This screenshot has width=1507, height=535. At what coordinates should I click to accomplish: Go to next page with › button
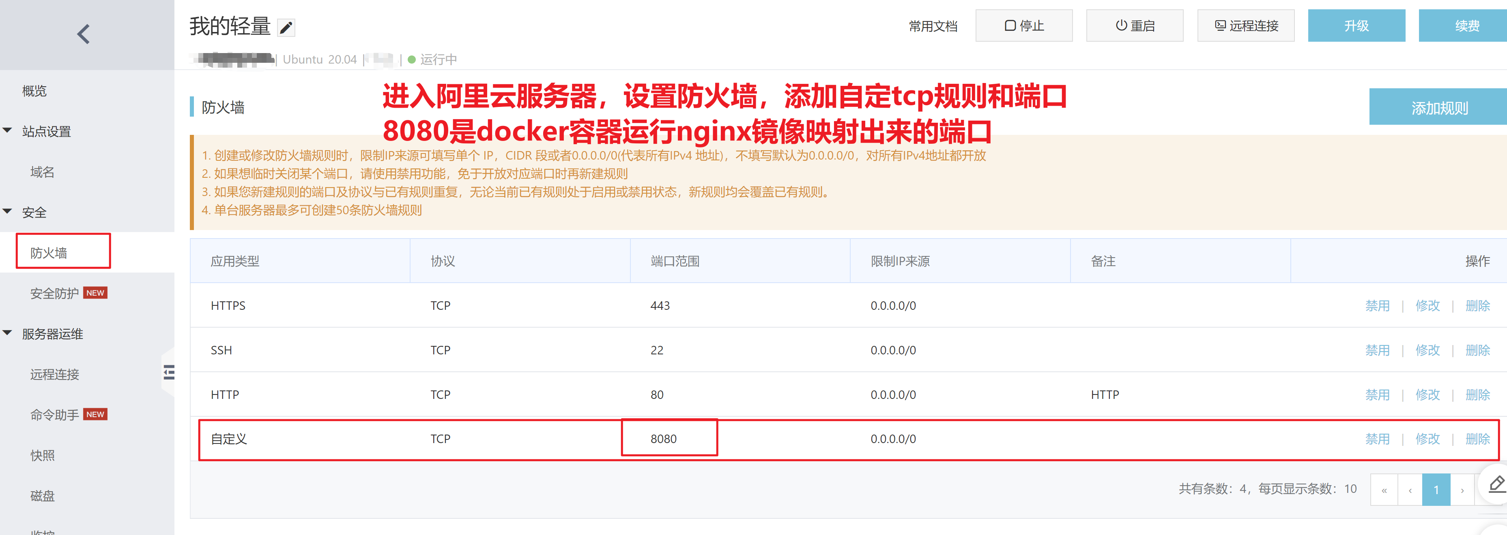pyautogui.click(x=1462, y=490)
